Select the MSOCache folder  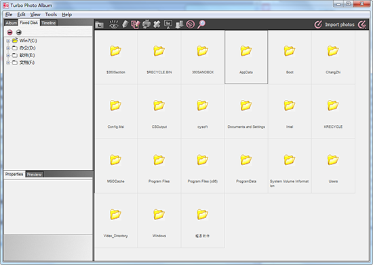(115, 166)
